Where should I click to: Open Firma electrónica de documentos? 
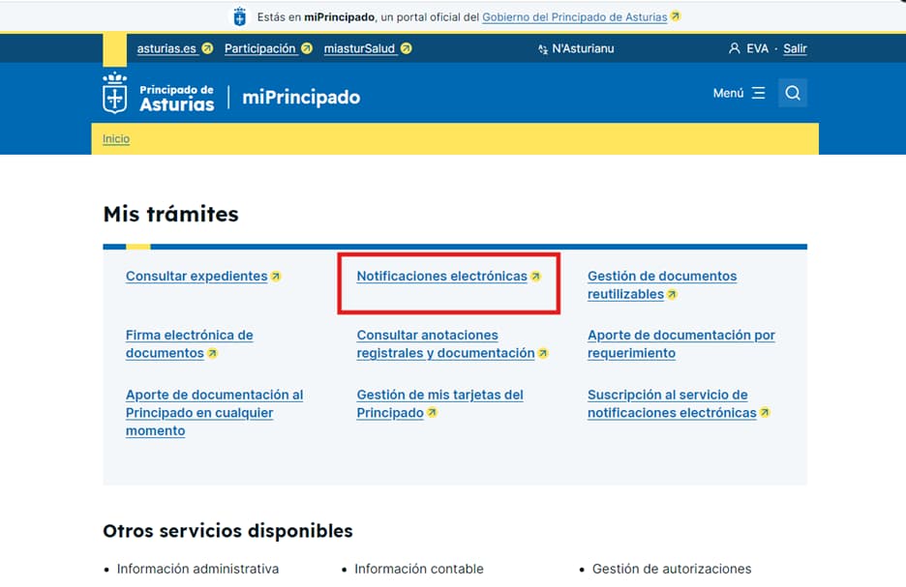[x=189, y=344]
